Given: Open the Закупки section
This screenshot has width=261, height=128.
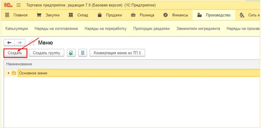Looking at the screenshot, I should [x=48, y=15].
